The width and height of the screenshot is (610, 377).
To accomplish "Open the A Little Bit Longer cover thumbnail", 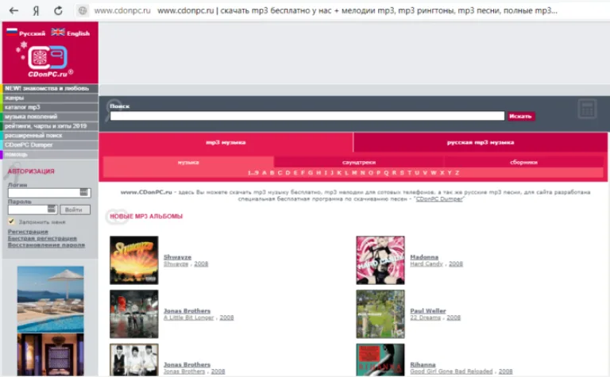I will click(x=133, y=314).
